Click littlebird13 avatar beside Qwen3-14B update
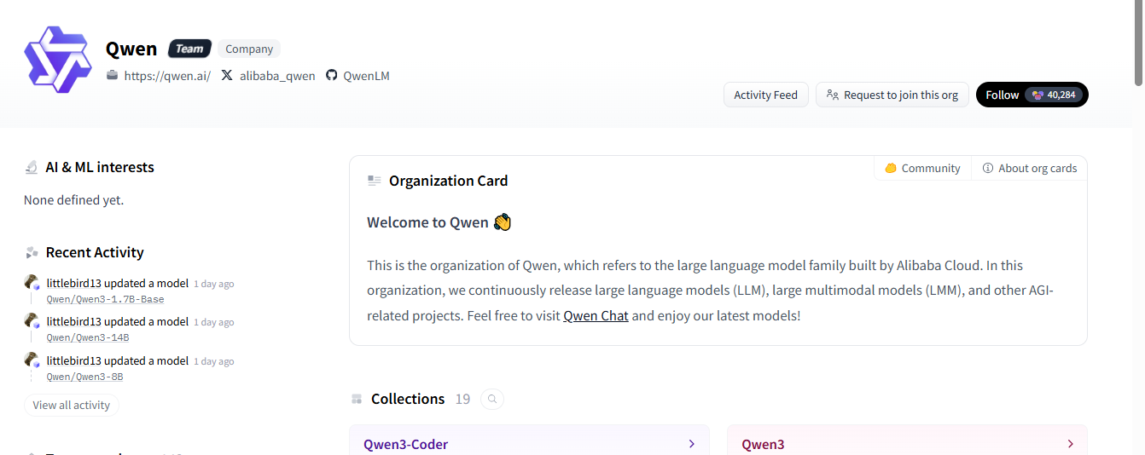Image resolution: width=1145 pixels, height=455 pixels. coord(32,321)
